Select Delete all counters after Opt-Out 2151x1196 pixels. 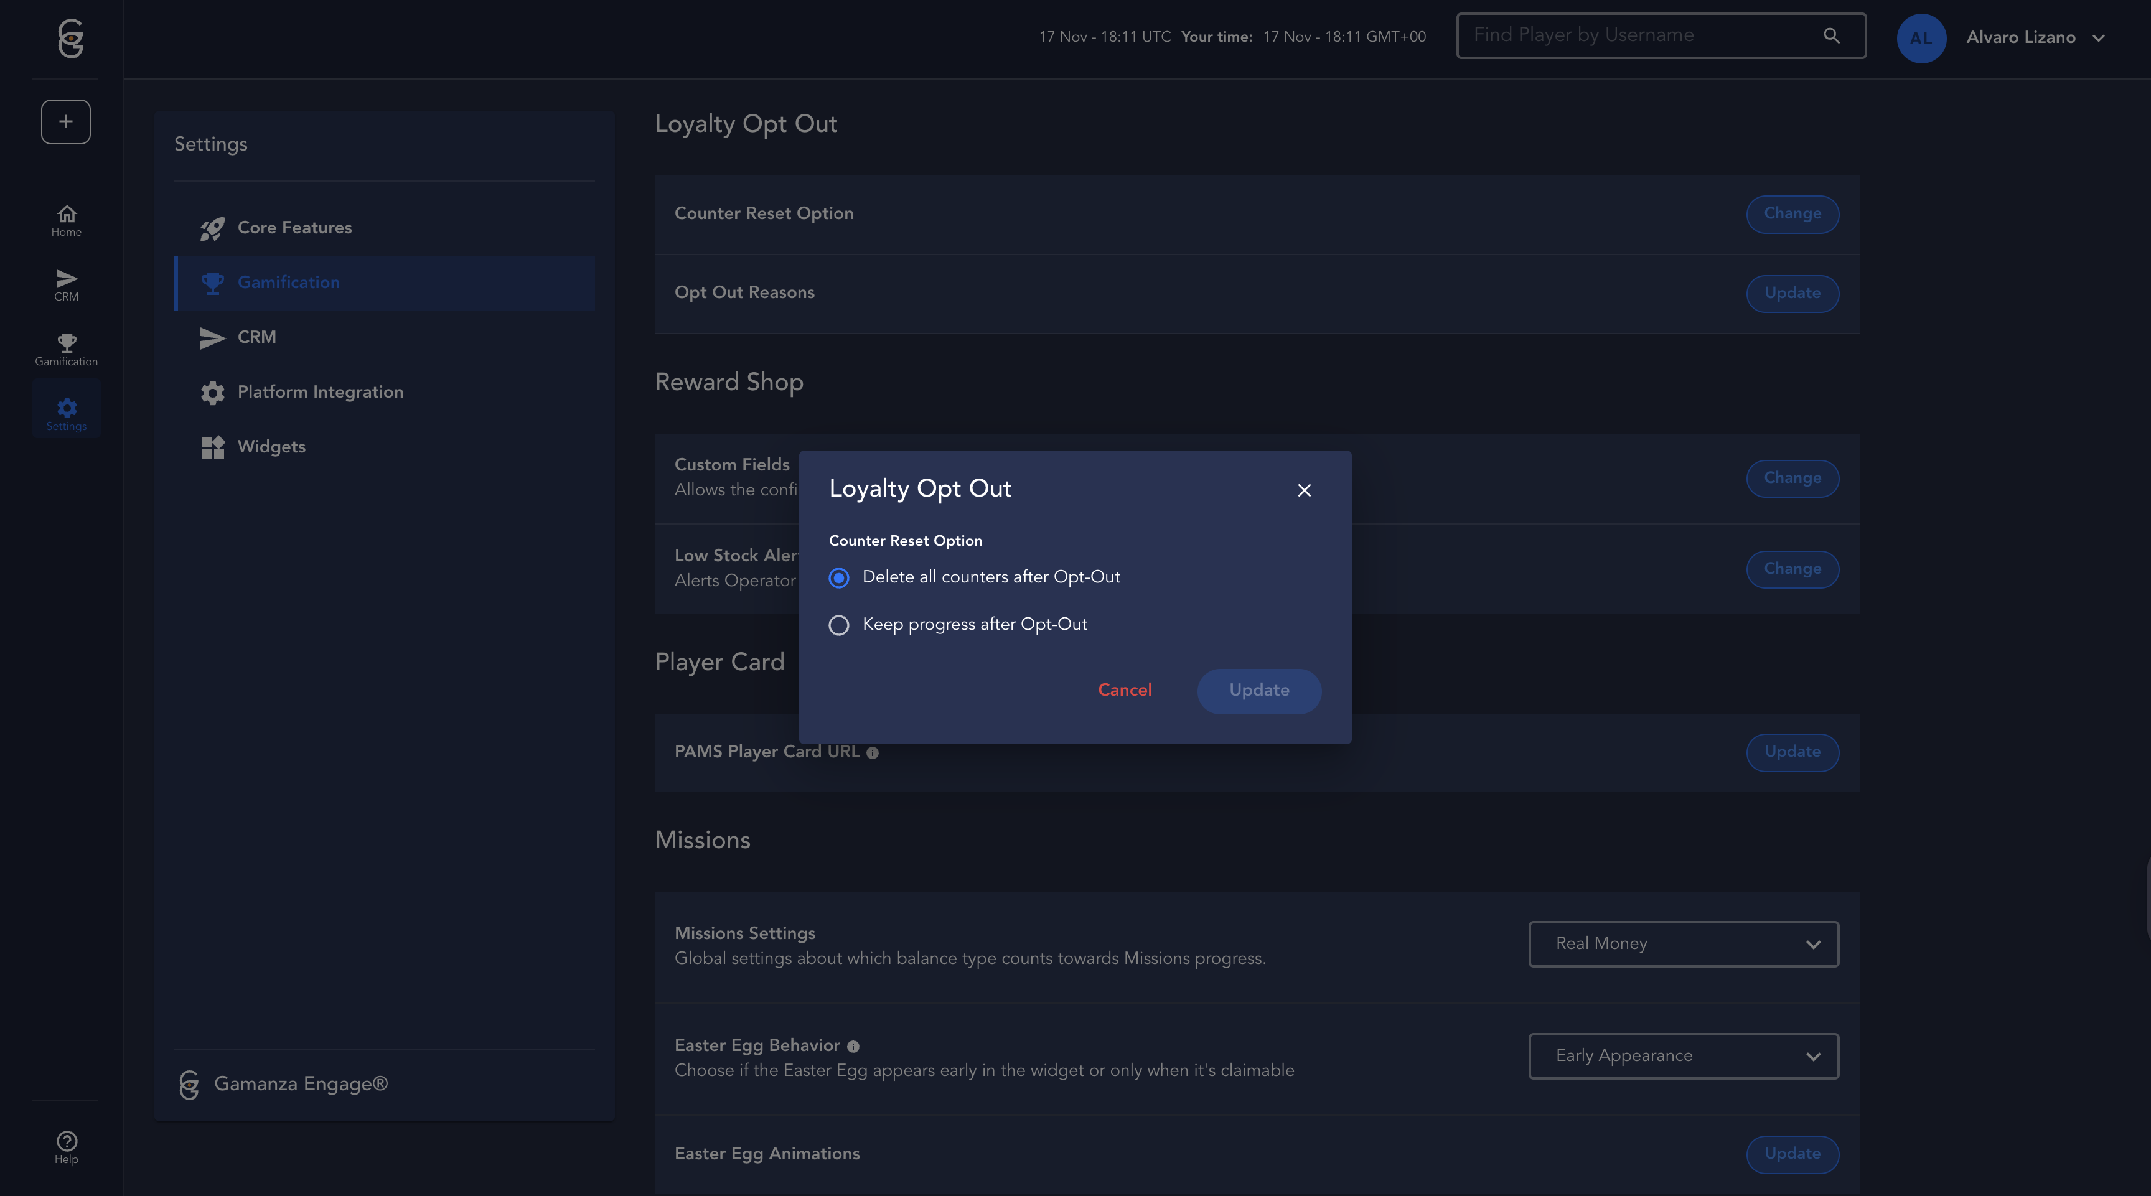pyautogui.click(x=838, y=577)
